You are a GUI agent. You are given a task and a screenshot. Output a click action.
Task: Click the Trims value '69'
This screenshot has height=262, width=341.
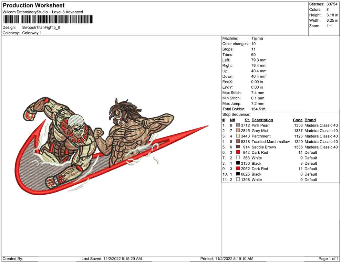254,55
